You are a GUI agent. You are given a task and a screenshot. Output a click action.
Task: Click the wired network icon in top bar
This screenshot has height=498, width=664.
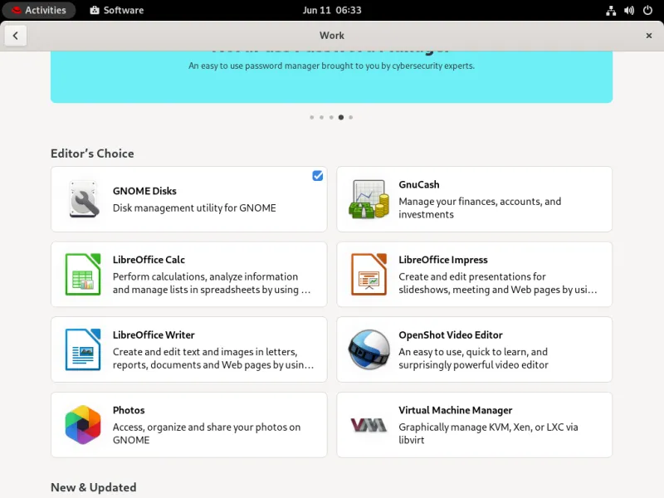click(x=611, y=10)
